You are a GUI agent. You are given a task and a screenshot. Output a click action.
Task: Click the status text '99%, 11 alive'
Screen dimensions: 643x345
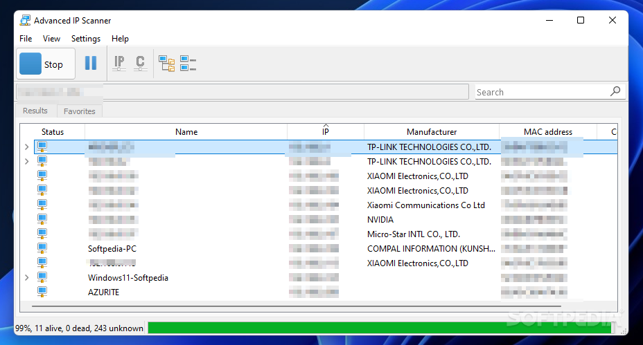tap(79, 328)
